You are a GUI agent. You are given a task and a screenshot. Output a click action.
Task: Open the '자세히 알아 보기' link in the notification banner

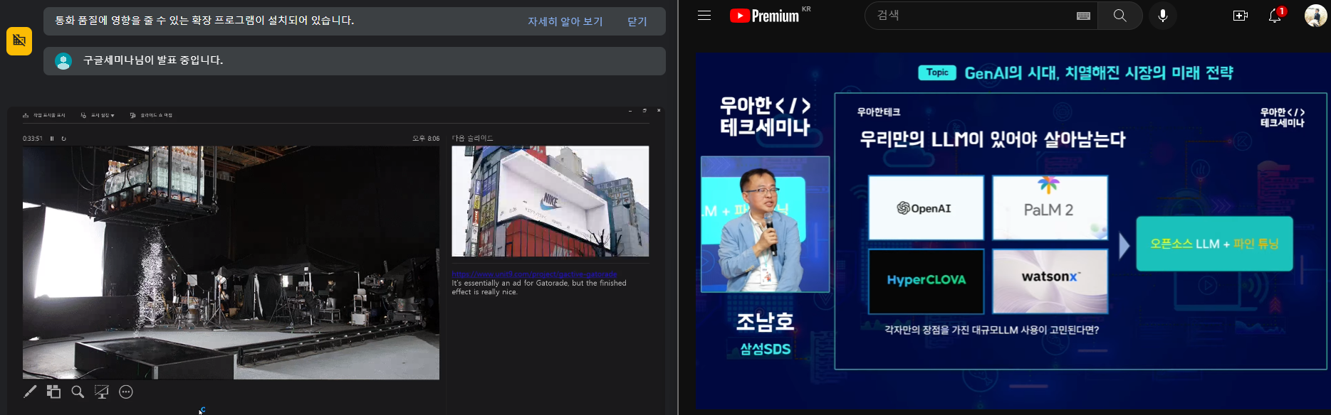pyautogui.click(x=565, y=21)
